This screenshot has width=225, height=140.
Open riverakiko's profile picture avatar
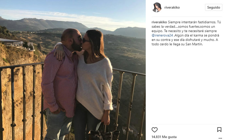(x=157, y=7)
